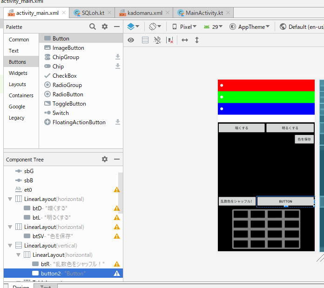Select Chip palette item
The width and height of the screenshot is (324, 288).
81,66
